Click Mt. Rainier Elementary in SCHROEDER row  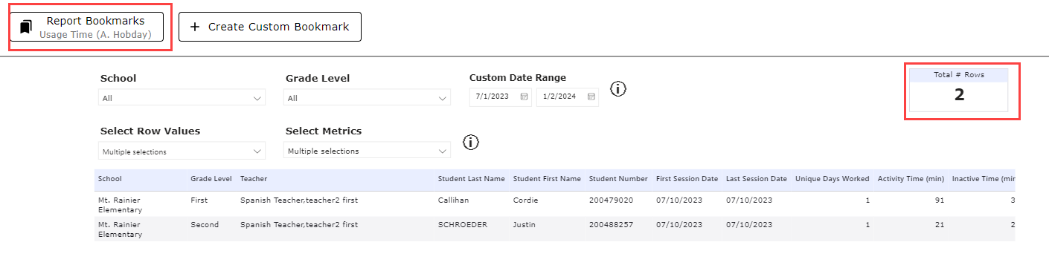tap(120, 229)
